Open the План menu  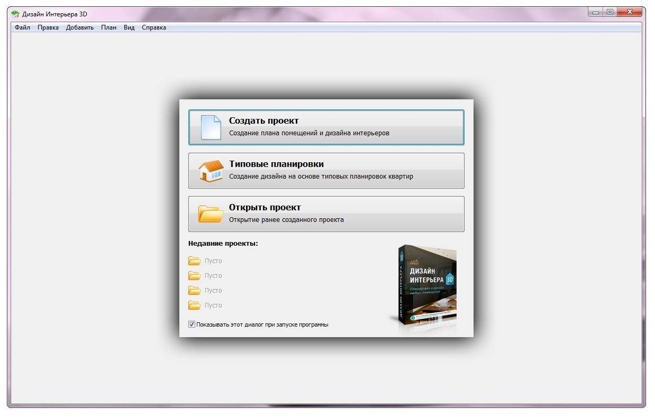click(109, 27)
